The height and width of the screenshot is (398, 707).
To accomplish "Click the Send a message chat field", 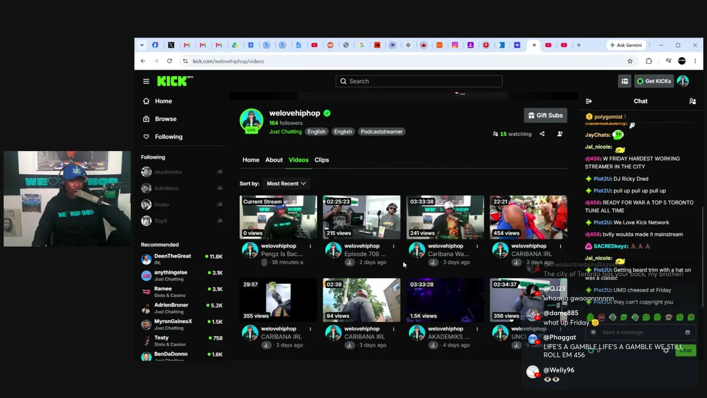I will tap(641, 332).
